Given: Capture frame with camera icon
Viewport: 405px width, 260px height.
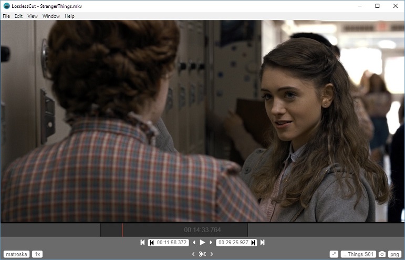Looking at the screenshot, I should pyautogui.click(x=382, y=254).
